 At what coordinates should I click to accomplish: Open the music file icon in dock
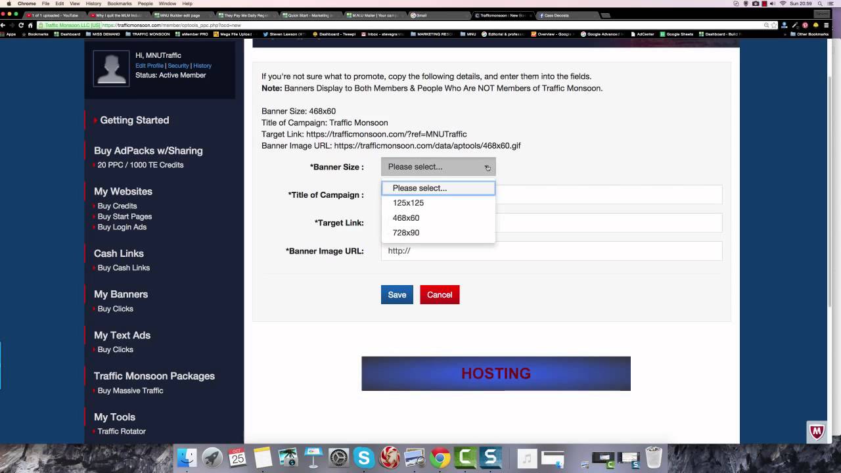click(527, 457)
